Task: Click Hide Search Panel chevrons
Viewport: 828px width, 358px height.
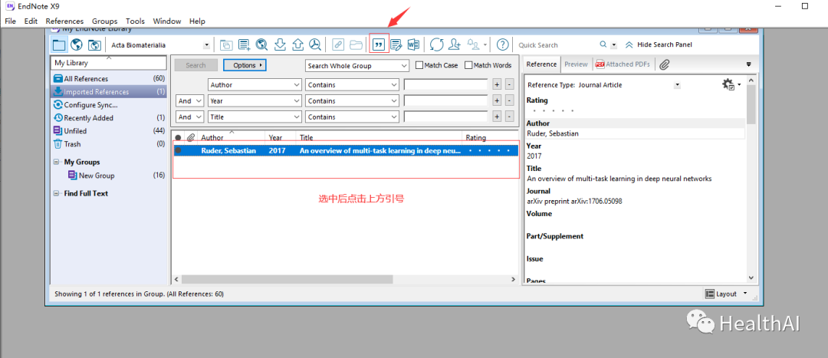Action: (629, 45)
